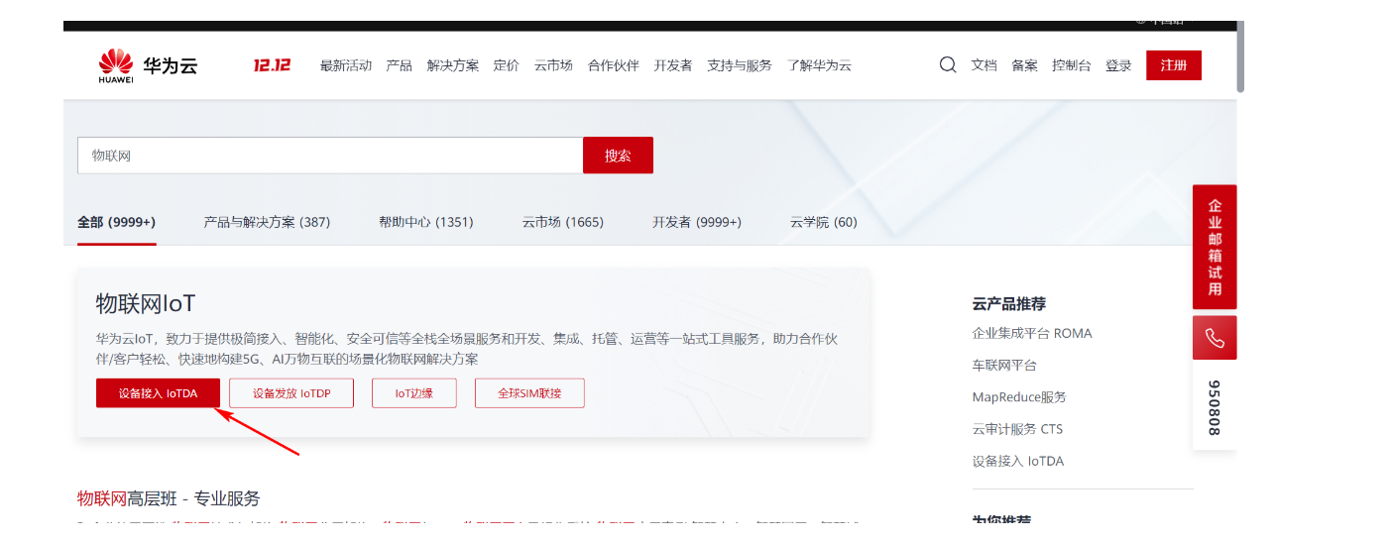Select the 全部 (9999+) tab
The width and height of the screenshot is (1391, 542).
(117, 222)
